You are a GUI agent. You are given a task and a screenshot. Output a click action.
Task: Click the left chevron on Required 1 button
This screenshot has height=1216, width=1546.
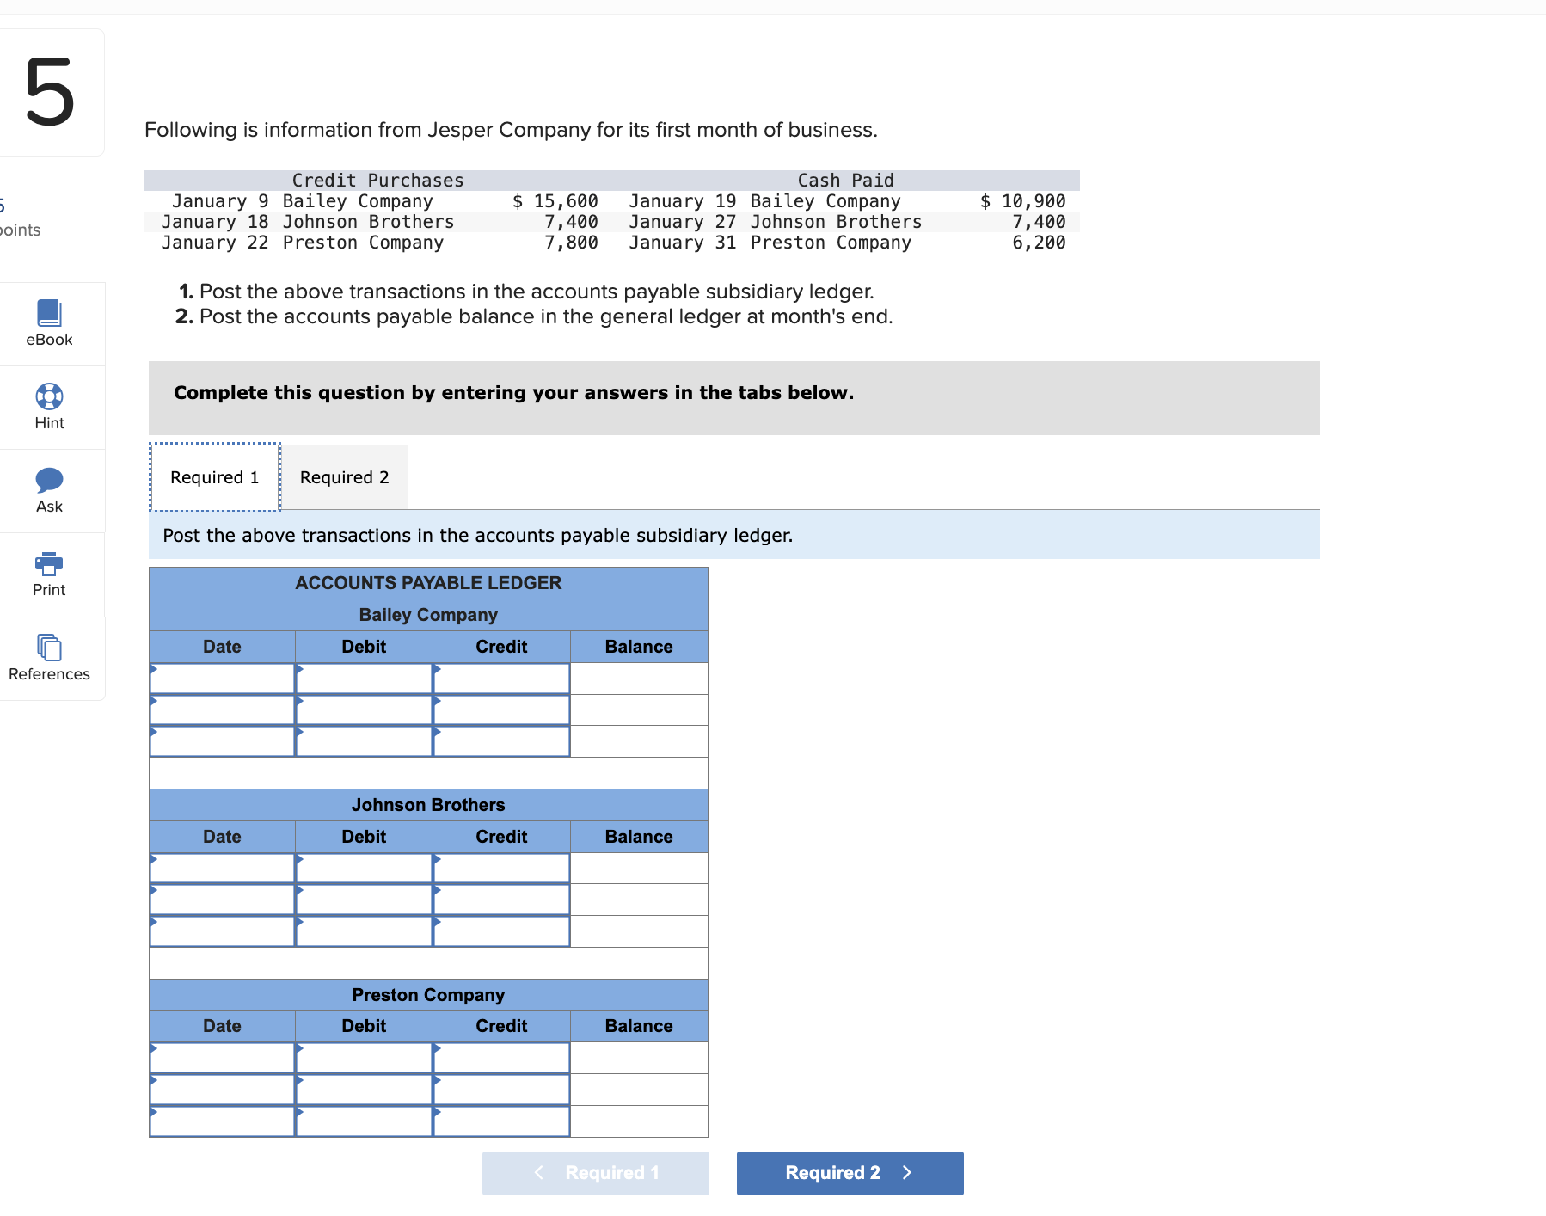[x=538, y=1172]
